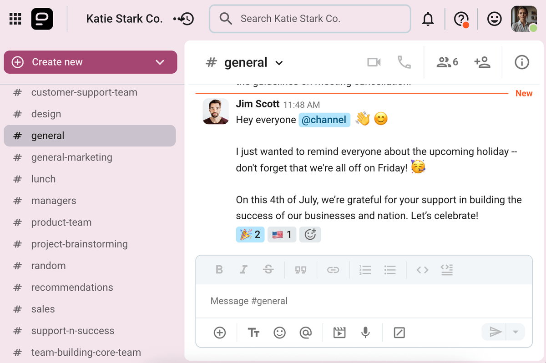Expand the Create new dropdown arrow

pos(160,62)
